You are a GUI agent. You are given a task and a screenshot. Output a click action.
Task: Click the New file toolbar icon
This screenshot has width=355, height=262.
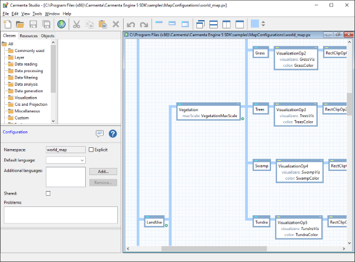(x=8, y=24)
